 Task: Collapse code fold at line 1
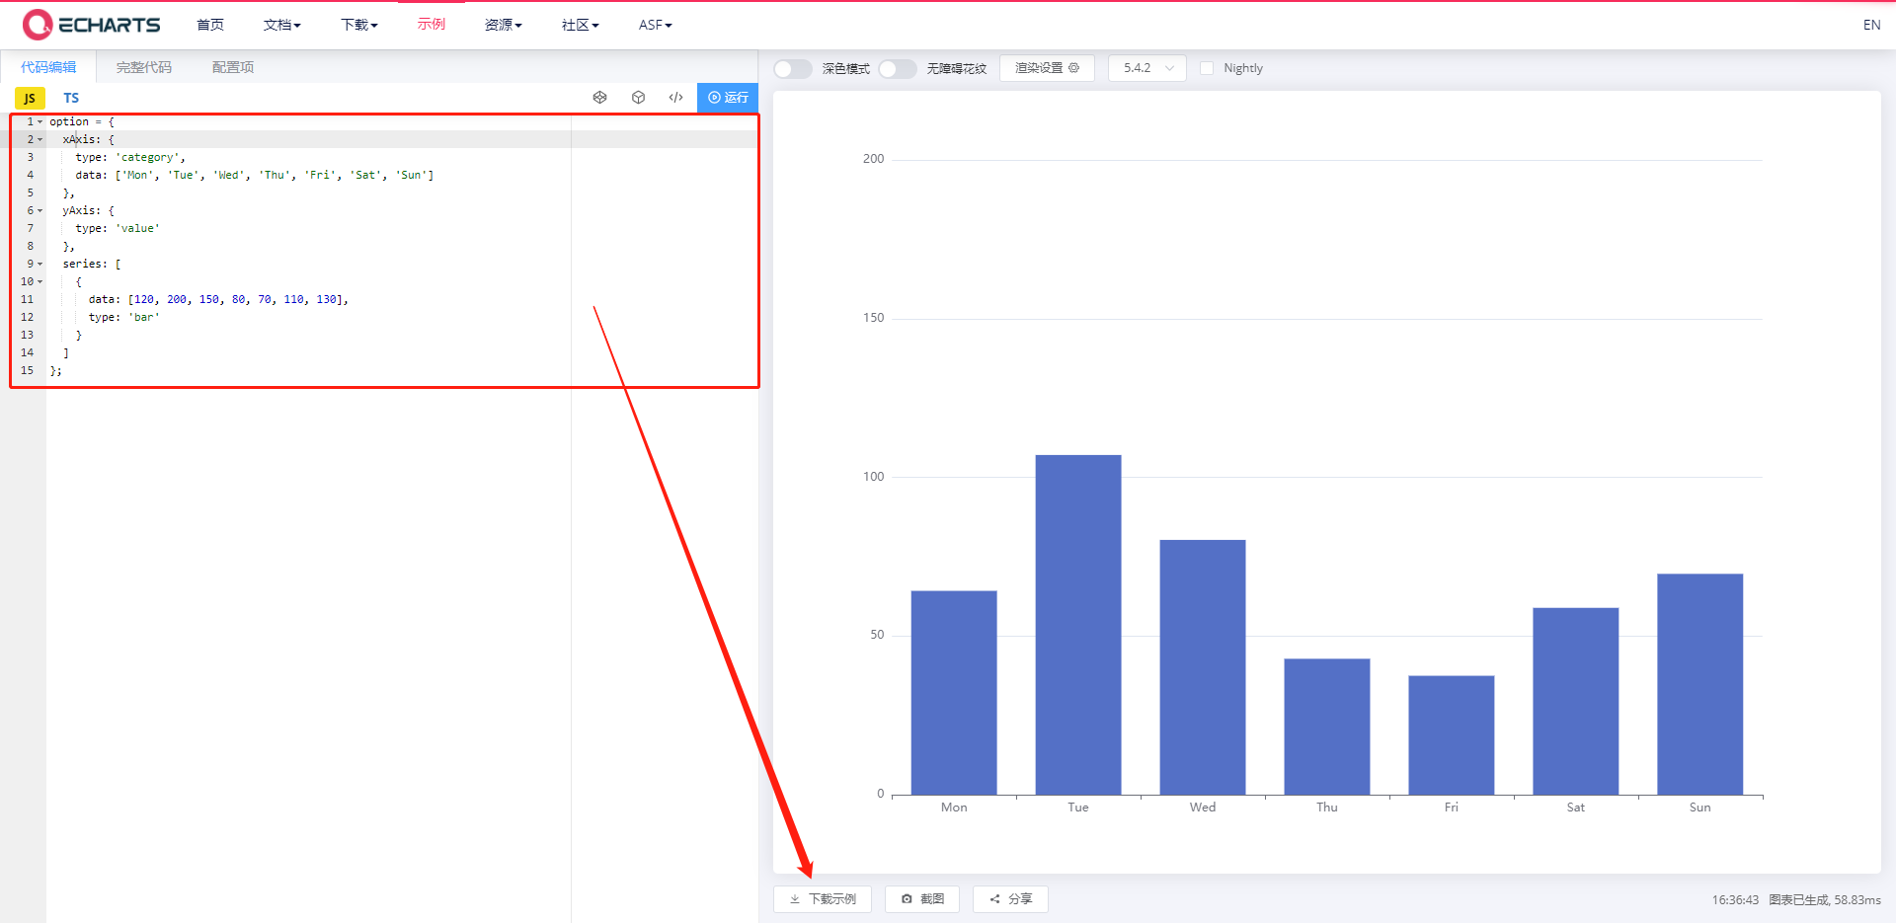[x=39, y=121]
